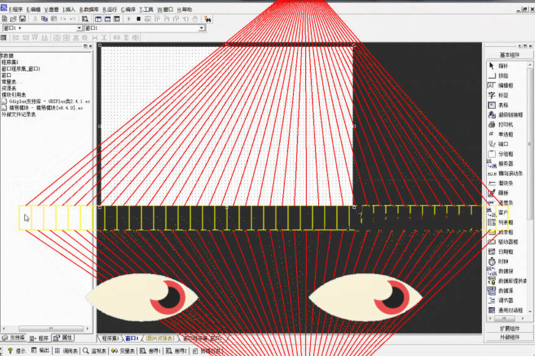Select 资源表 in the program tree
Screen dimensions: 535x356
pyautogui.click(x=9, y=88)
